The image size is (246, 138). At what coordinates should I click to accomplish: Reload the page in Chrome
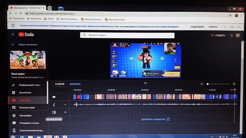coord(20,13)
